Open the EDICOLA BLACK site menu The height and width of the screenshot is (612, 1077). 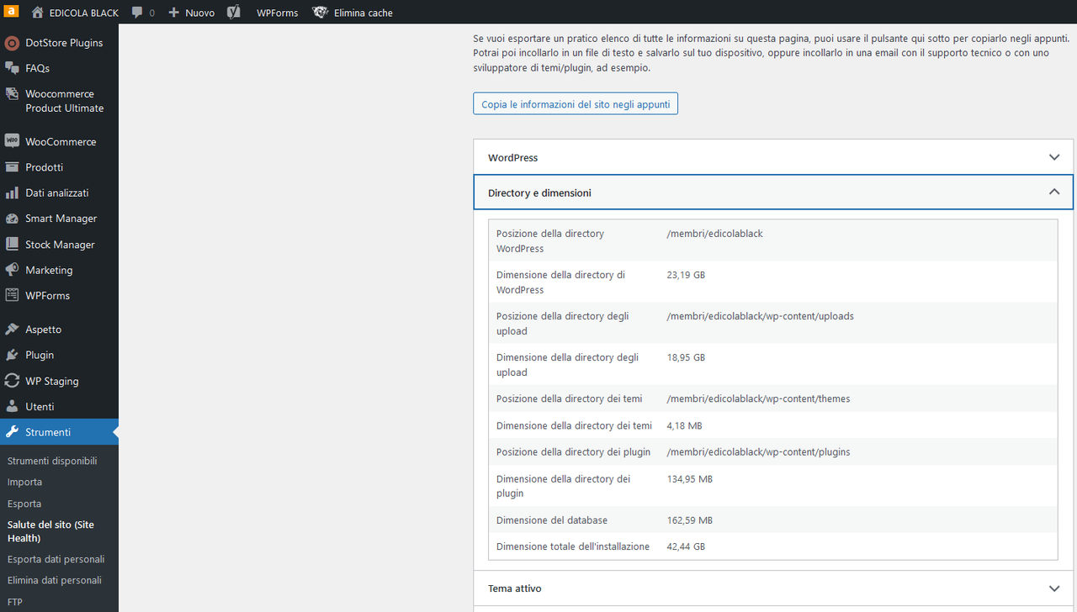coord(84,13)
